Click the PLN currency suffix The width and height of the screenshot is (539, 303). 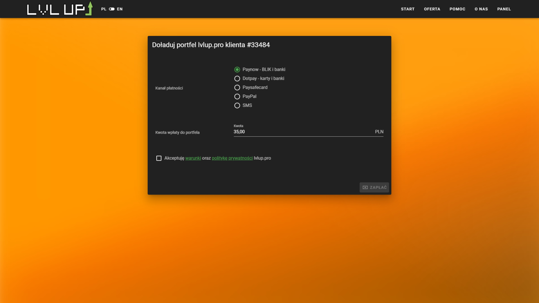click(379, 132)
